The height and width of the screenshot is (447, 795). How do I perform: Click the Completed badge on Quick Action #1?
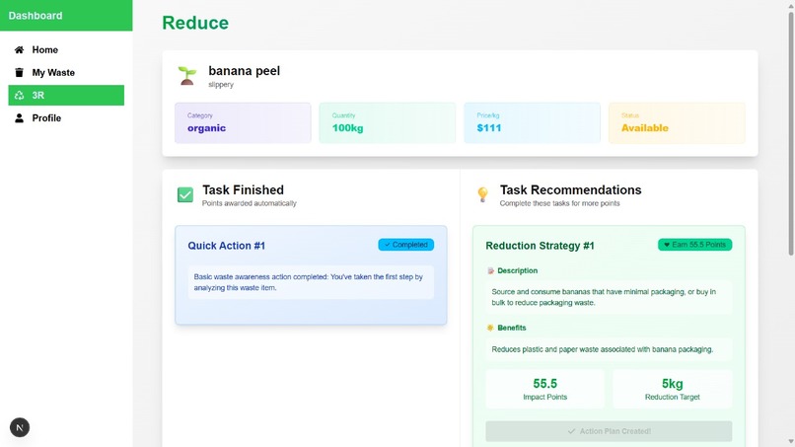(406, 245)
